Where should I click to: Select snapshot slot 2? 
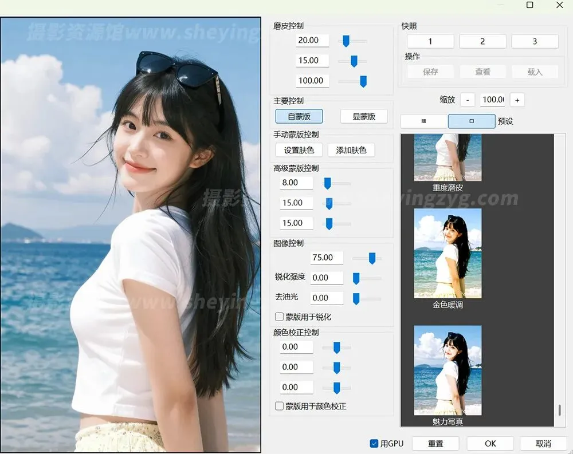click(482, 41)
